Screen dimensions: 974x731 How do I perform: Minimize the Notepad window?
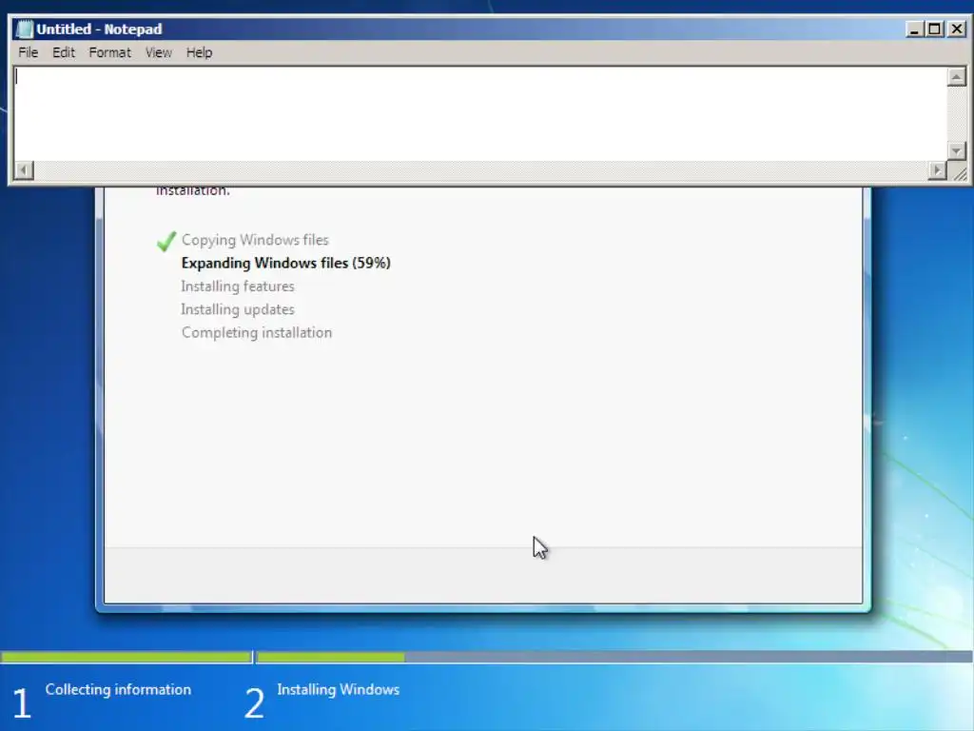coord(914,30)
